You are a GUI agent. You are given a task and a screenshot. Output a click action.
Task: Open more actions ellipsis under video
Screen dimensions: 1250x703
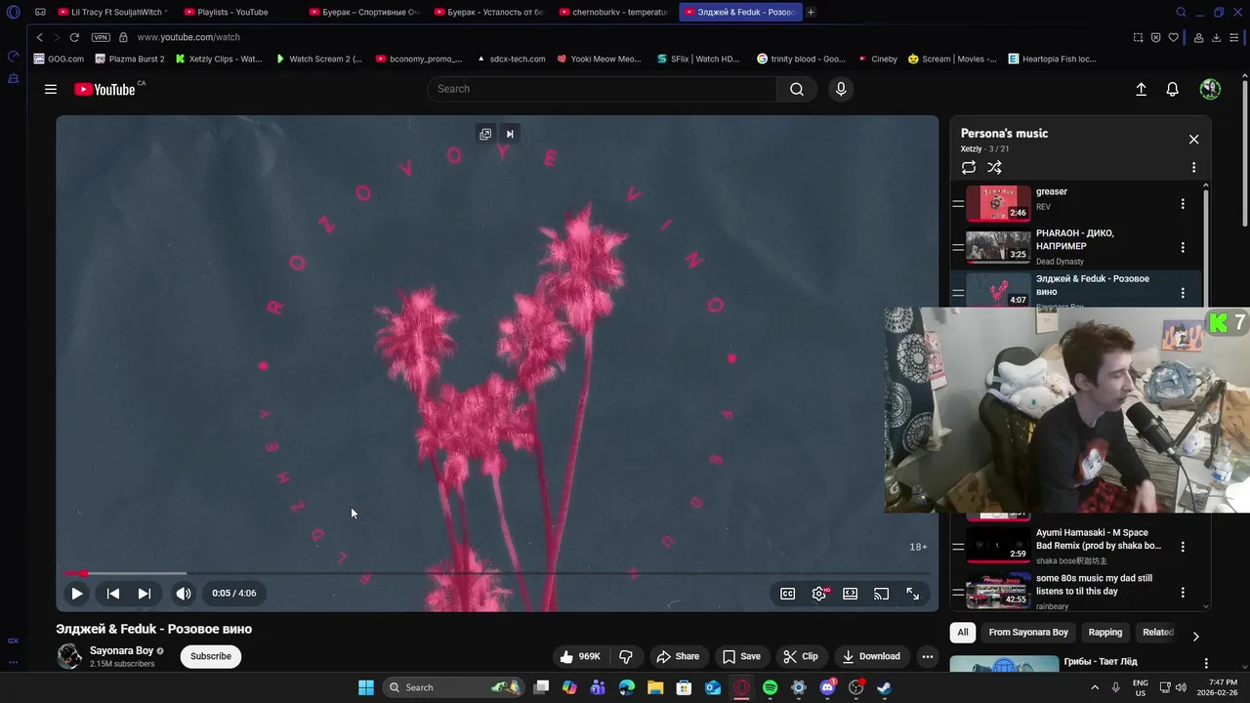tap(928, 656)
